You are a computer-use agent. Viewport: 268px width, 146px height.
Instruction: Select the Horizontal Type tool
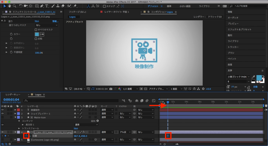(47, 6)
